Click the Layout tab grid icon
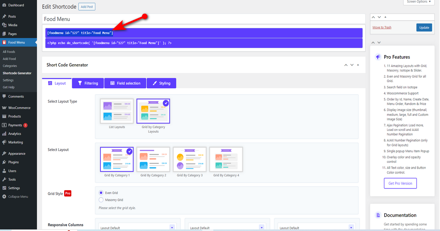This screenshot has width=440, height=231. tap(50, 83)
